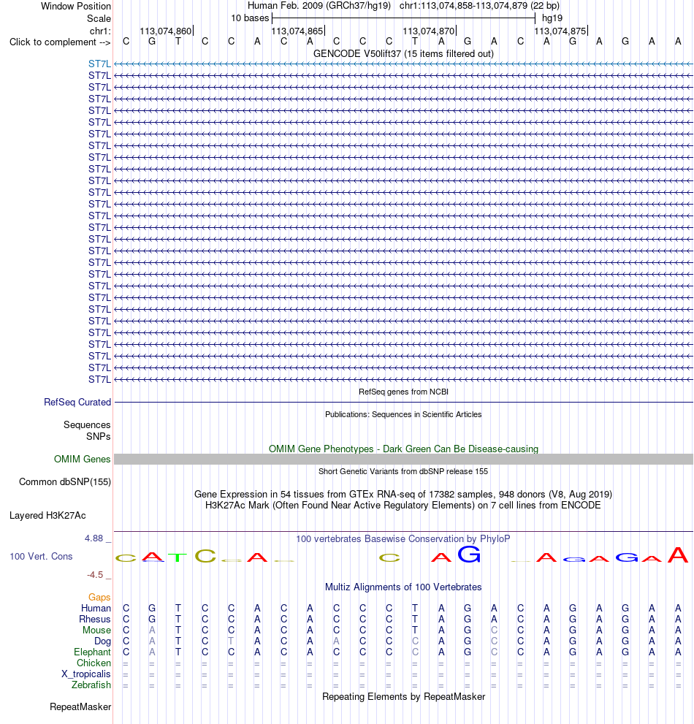694x724 pixels.
Task: Click the "RepeatMasker" track label
Action: pyautogui.click(x=80, y=707)
